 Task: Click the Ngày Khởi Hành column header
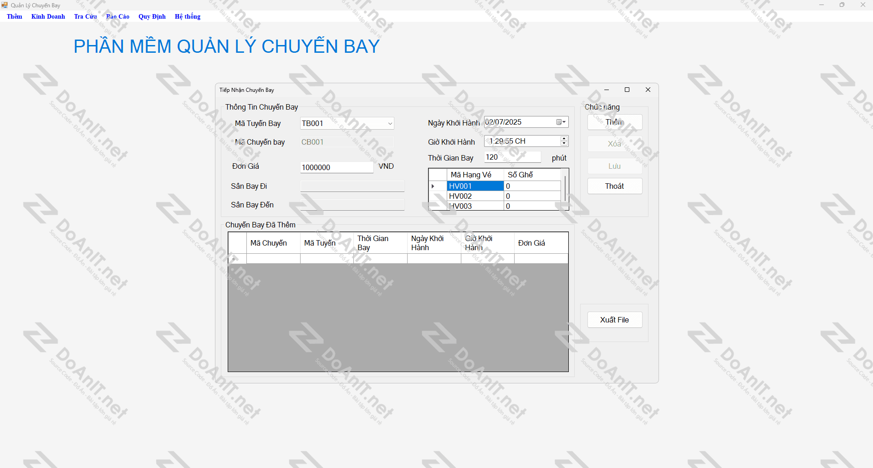point(434,243)
